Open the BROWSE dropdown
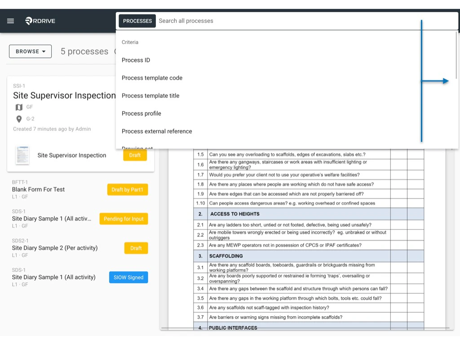The image size is (460, 345). (30, 51)
